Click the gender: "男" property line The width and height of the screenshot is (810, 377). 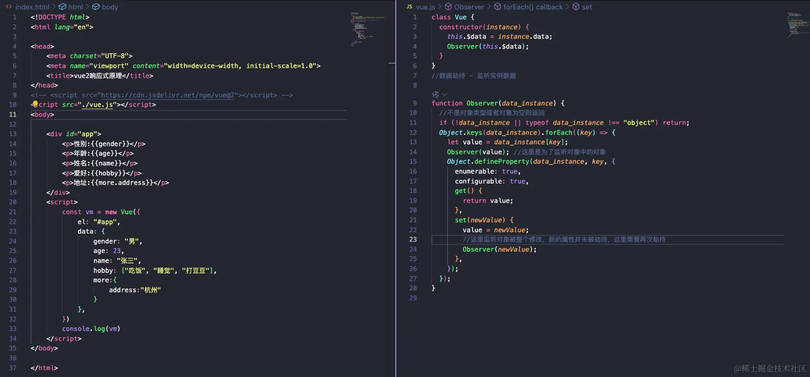(x=118, y=241)
